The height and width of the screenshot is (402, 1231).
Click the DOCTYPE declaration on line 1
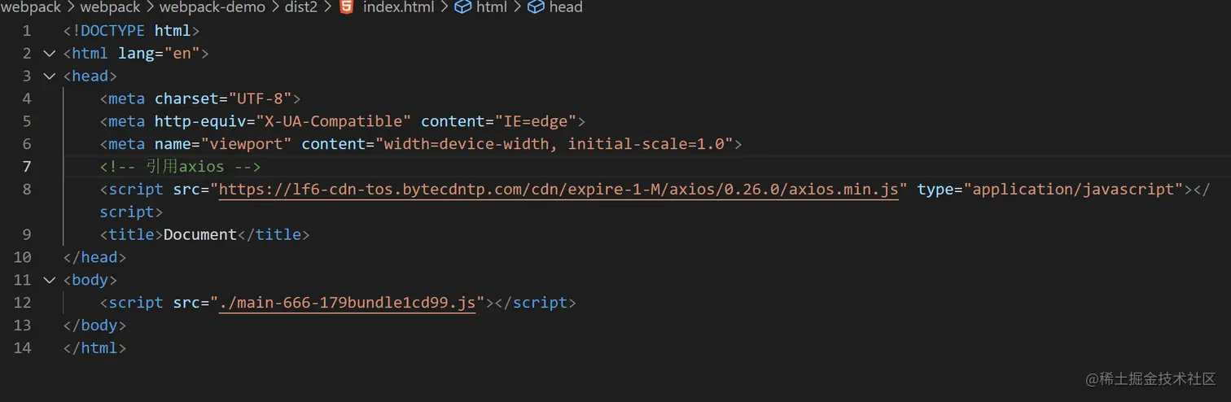131,31
